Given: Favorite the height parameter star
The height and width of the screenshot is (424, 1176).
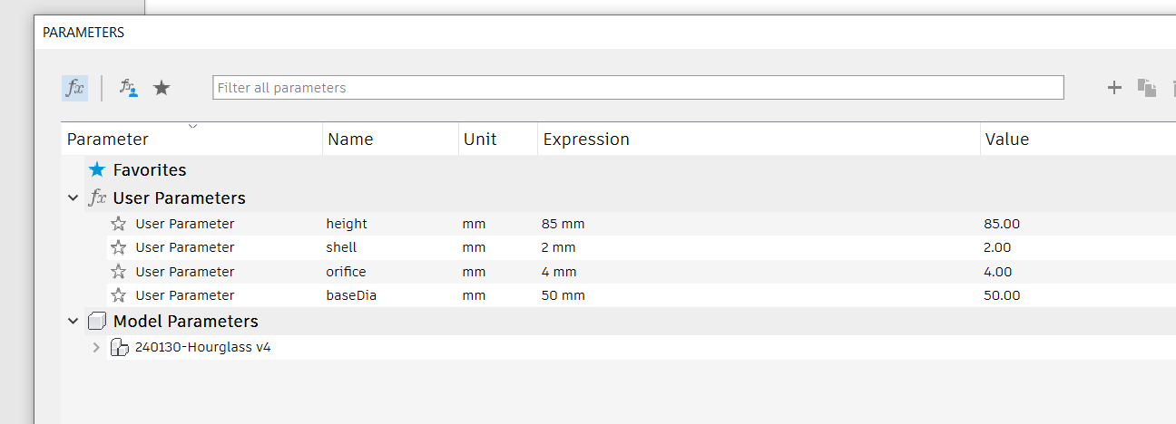Looking at the screenshot, I should (x=118, y=224).
